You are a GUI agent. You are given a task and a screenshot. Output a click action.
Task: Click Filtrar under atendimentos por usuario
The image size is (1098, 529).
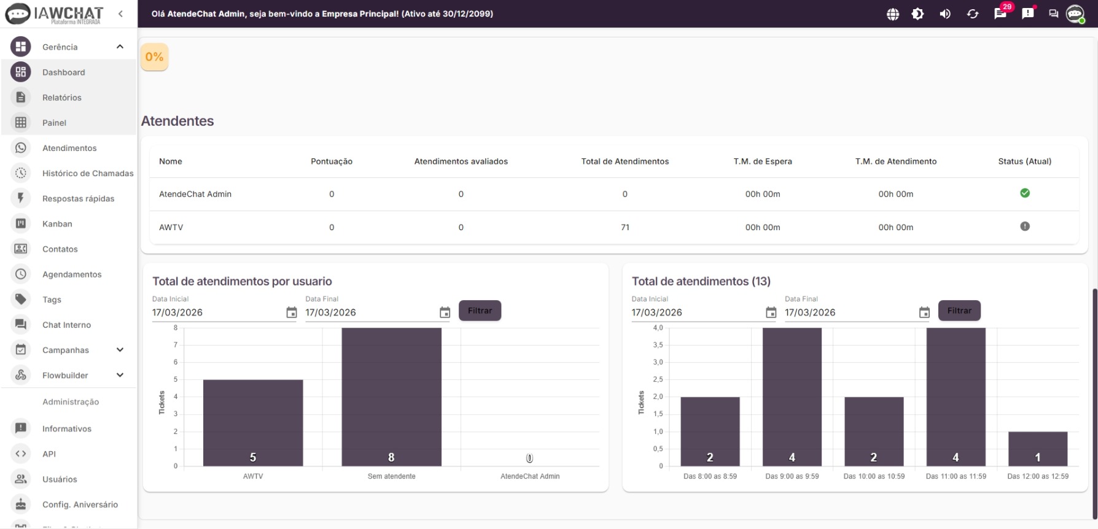(x=480, y=311)
